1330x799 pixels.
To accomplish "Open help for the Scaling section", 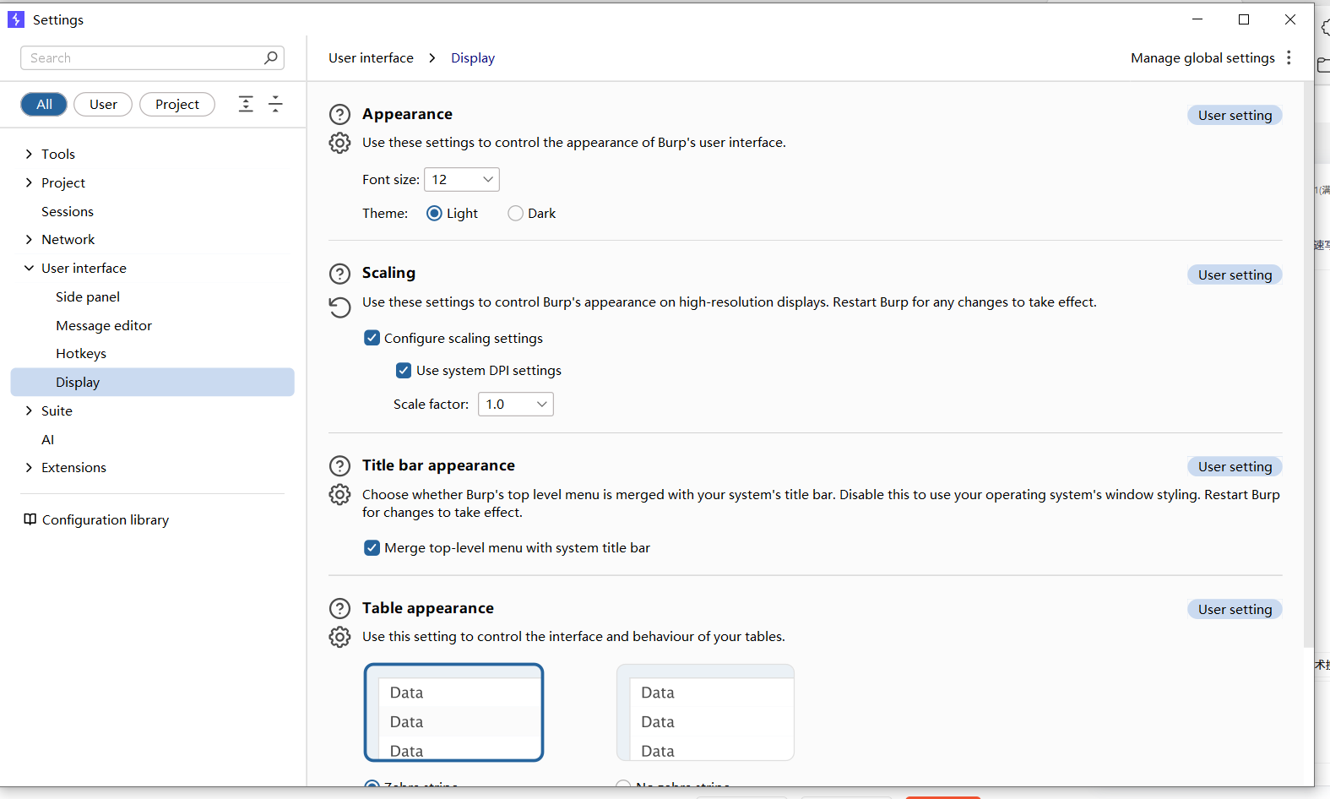I will [x=339, y=274].
